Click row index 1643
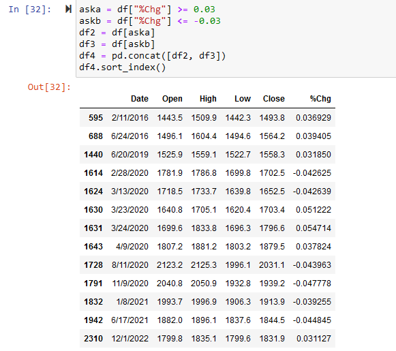 tap(93, 247)
